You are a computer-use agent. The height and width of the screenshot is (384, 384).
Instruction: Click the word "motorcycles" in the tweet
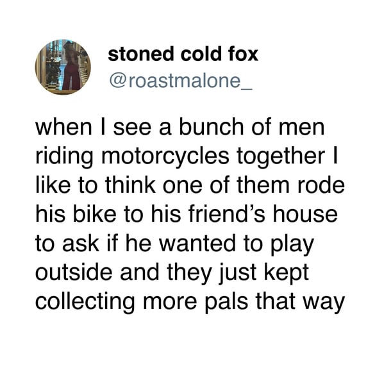pyautogui.click(x=165, y=157)
